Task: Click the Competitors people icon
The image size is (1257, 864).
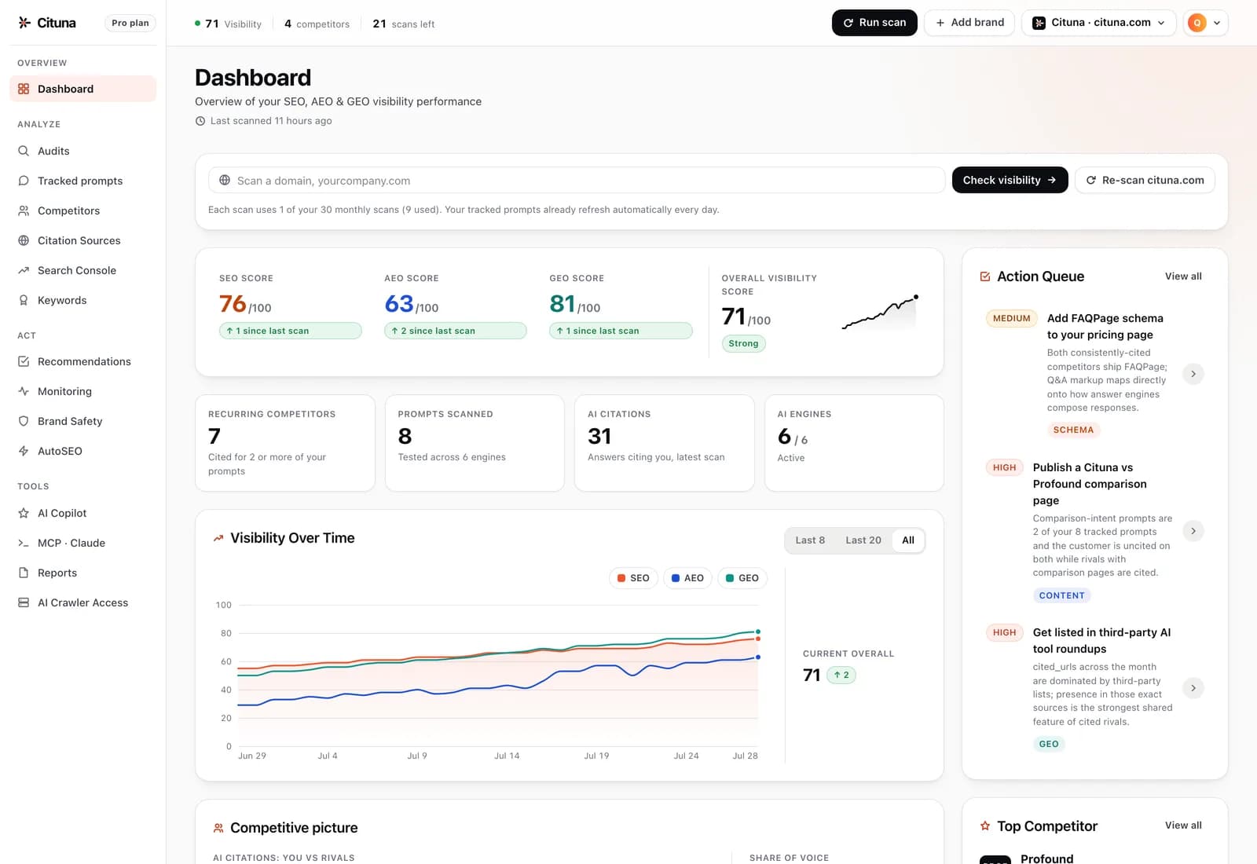Action: click(24, 211)
